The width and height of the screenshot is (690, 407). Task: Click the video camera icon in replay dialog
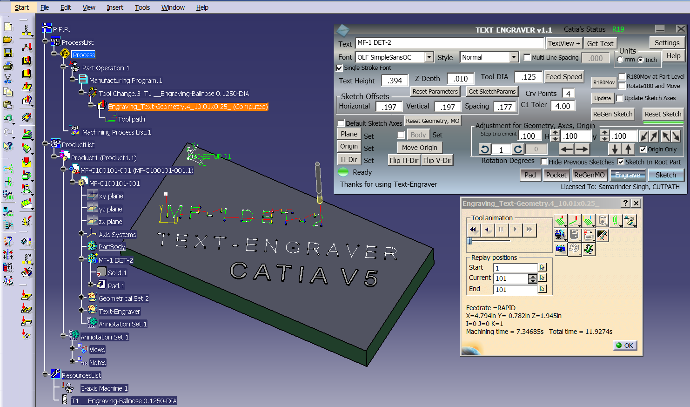[561, 235]
